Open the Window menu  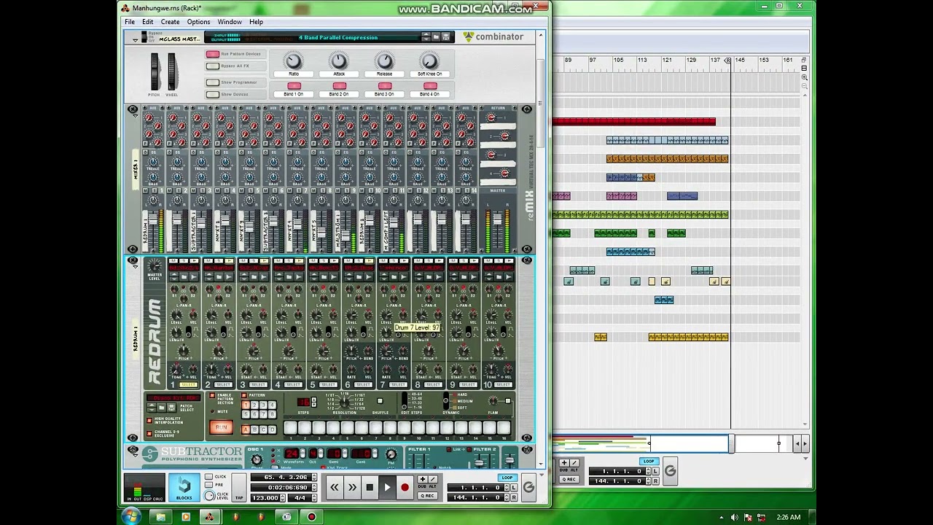(230, 22)
